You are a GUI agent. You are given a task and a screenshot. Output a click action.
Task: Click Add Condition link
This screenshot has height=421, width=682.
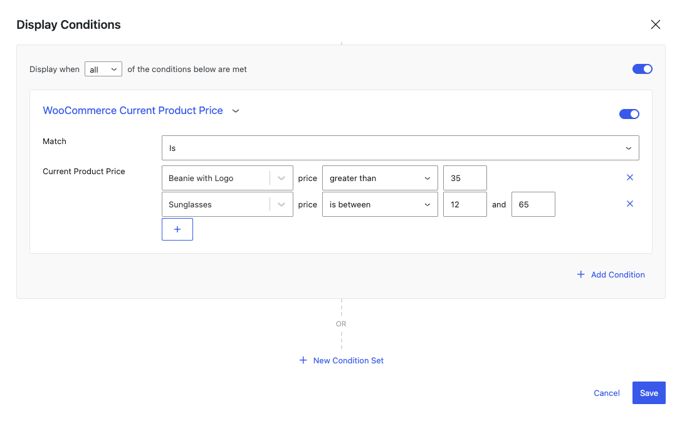point(611,274)
